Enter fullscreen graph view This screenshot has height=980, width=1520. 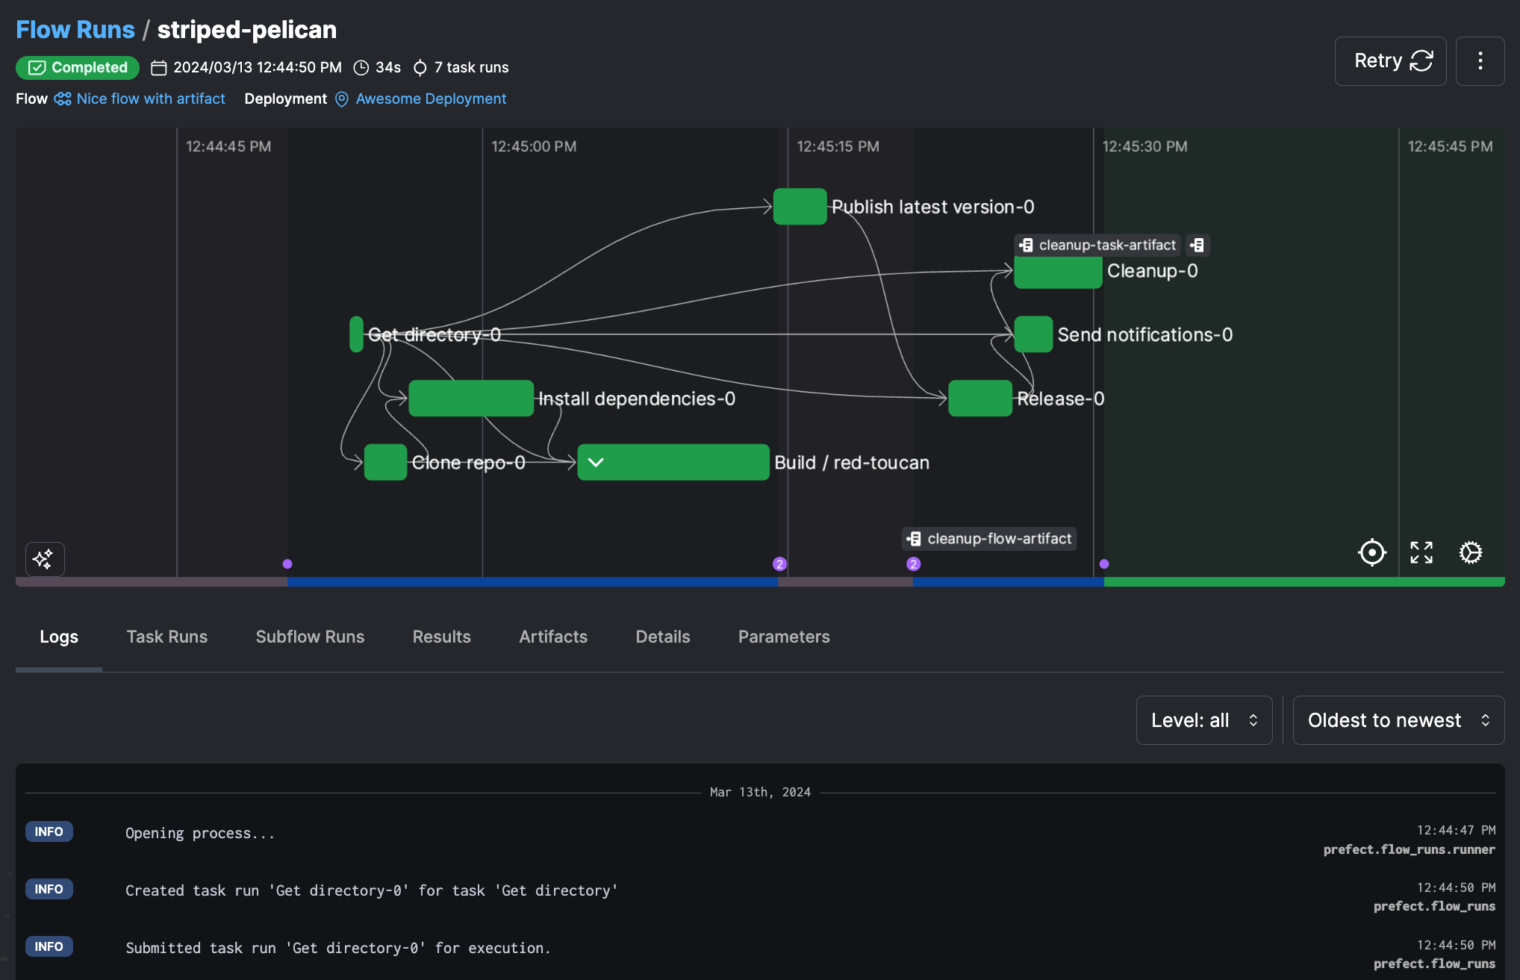tap(1421, 553)
